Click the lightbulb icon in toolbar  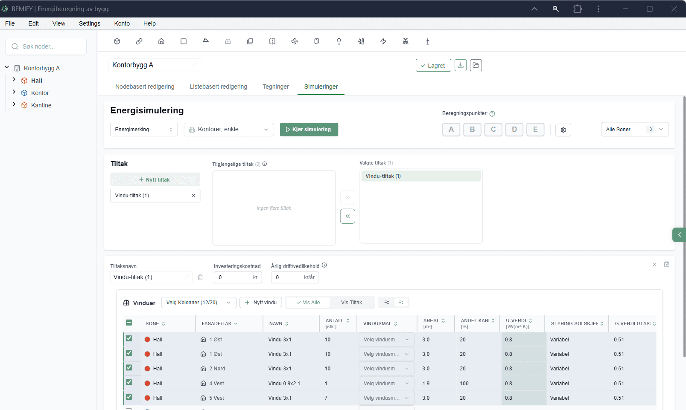click(339, 41)
